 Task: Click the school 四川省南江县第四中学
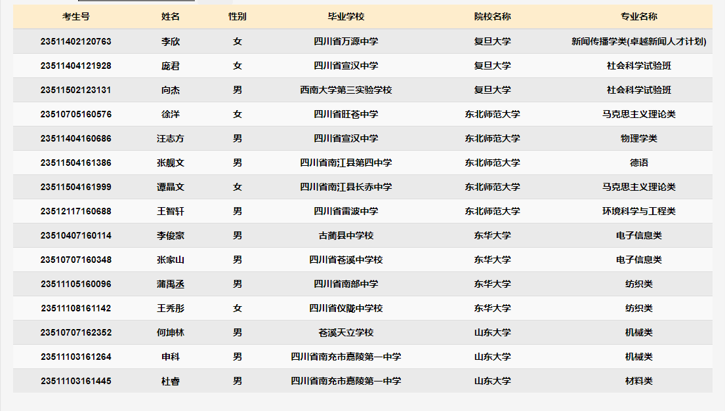coord(346,163)
